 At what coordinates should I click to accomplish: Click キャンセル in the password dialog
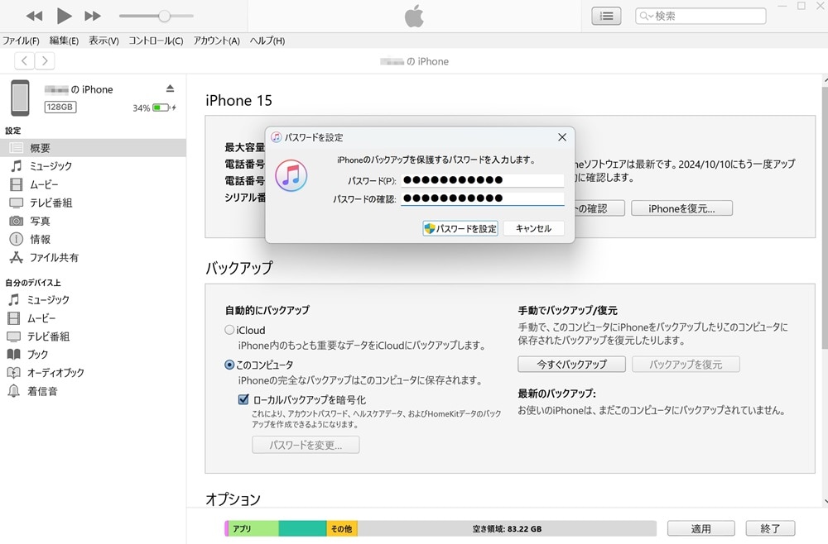point(533,228)
